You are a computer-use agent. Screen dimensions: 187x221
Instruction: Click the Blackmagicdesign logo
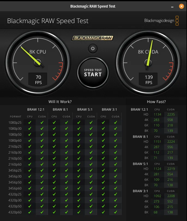tap(161, 21)
